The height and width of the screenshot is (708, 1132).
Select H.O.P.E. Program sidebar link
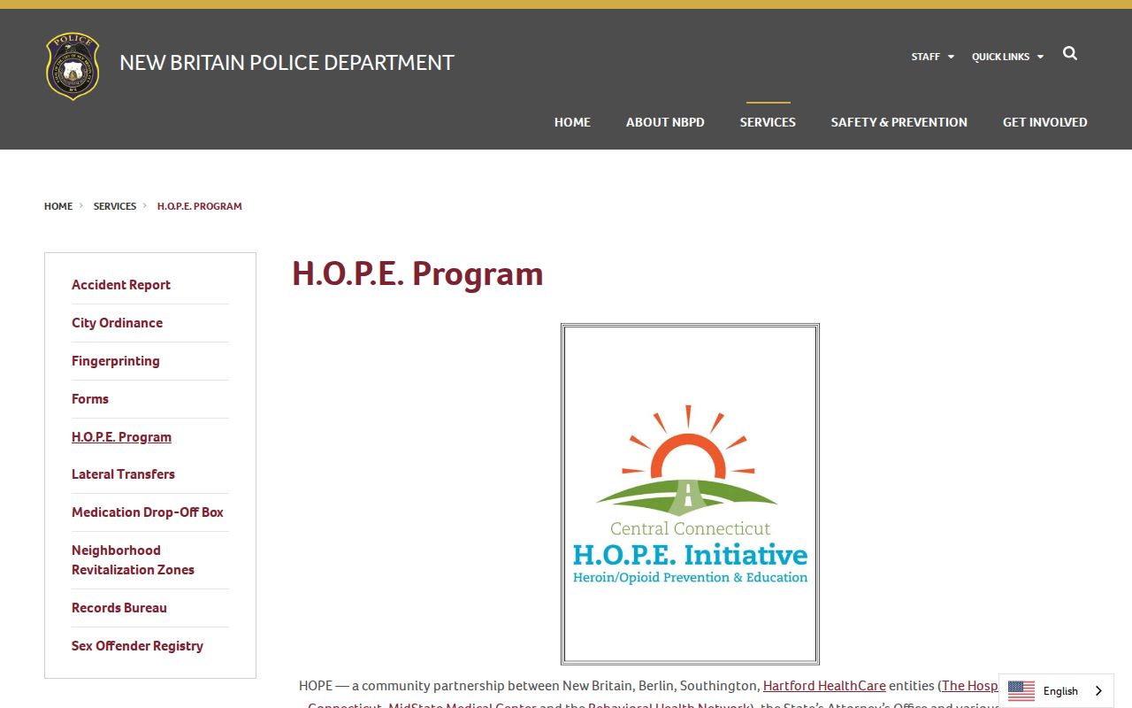click(121, 437)
